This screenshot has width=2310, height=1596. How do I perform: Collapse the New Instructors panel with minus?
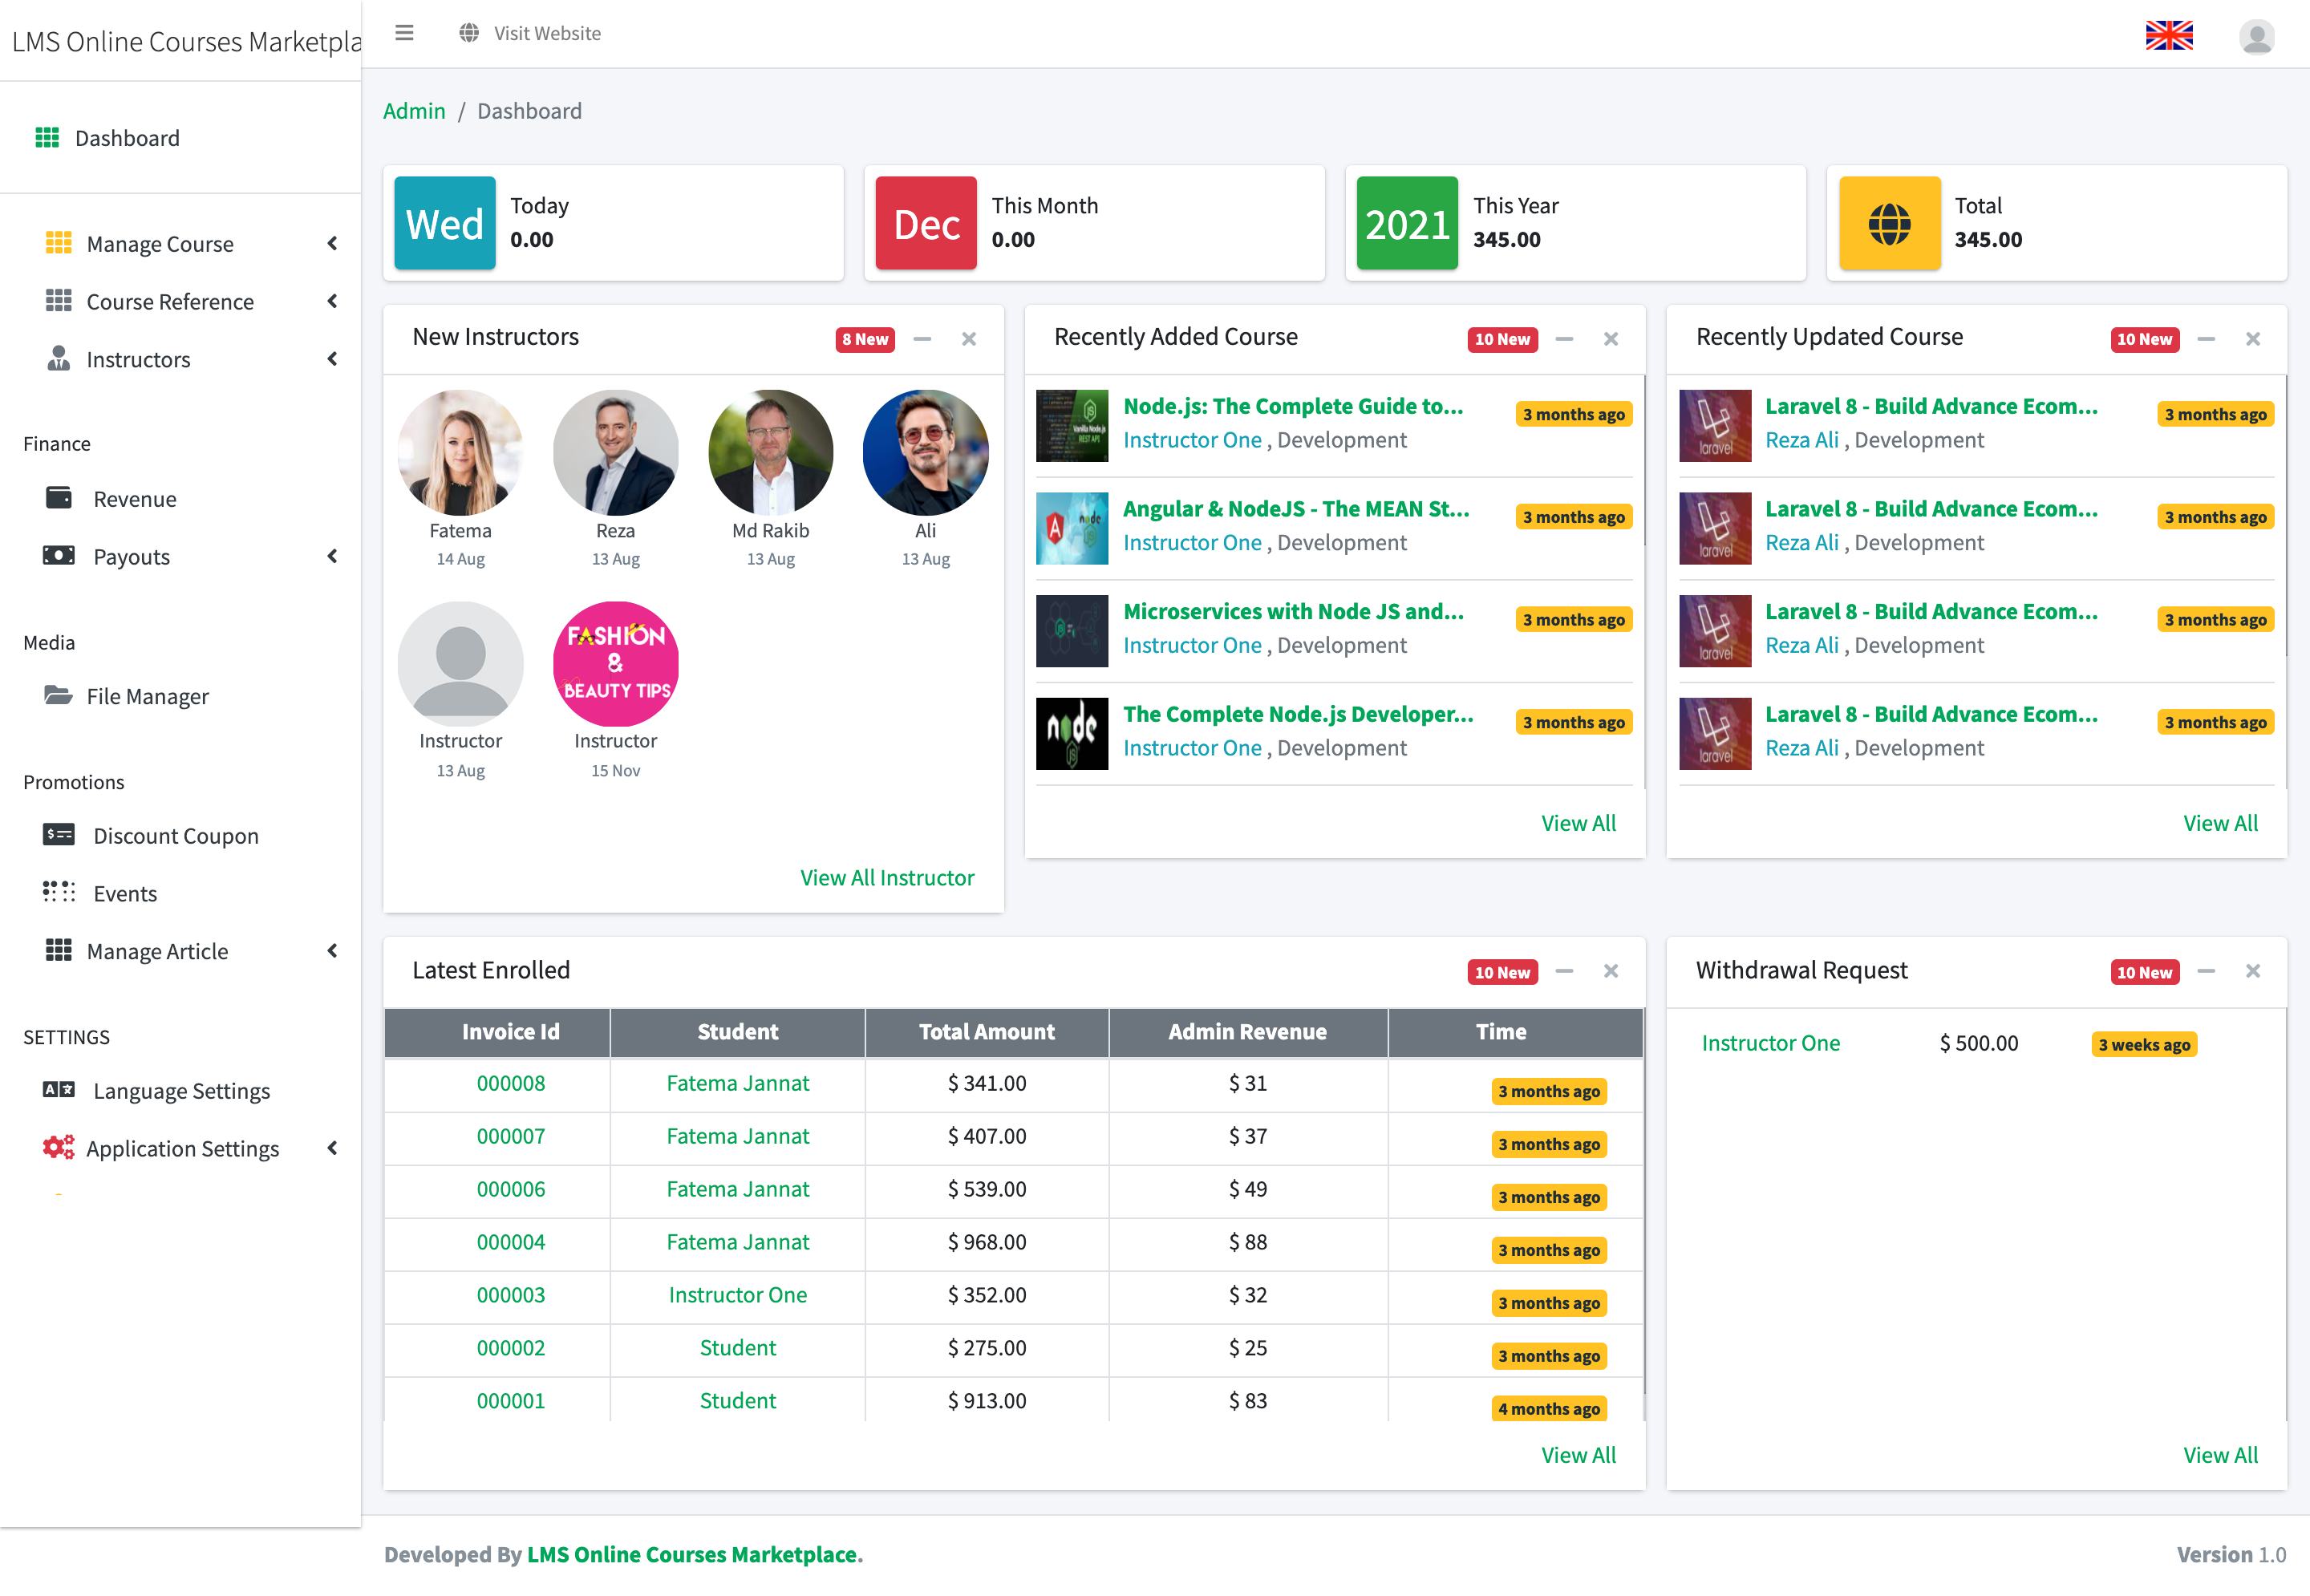click(922, 339)
